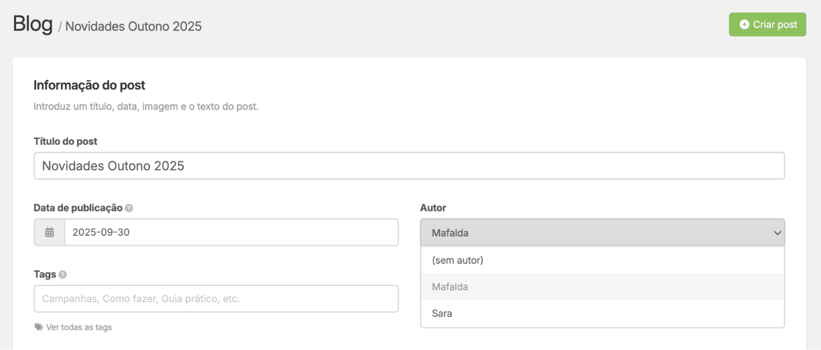821x350 pixels.
Task: Click the calendar icon beside publication date
Action: 49,233
